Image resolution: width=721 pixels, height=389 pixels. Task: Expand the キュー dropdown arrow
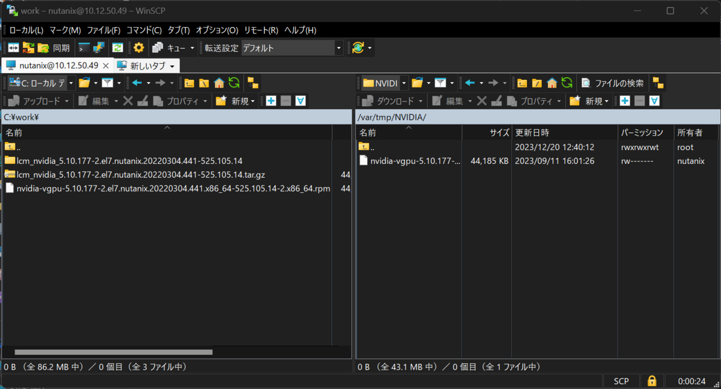[193, 48]
